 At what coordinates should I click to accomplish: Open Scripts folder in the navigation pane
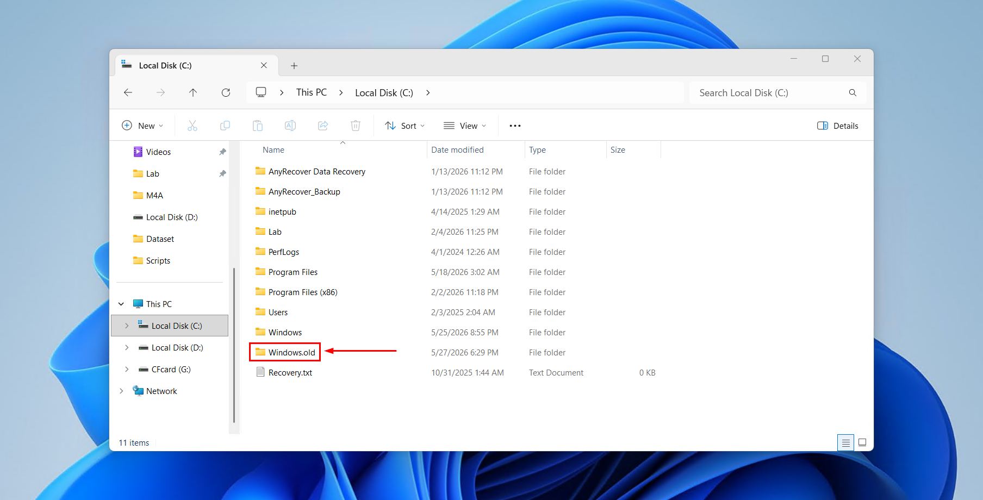tap(158, 261)
